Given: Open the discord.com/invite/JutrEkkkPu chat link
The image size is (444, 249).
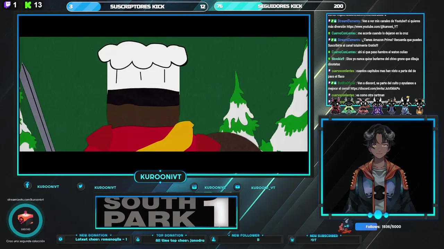Looking at the screenshot, I should [375, 89].
